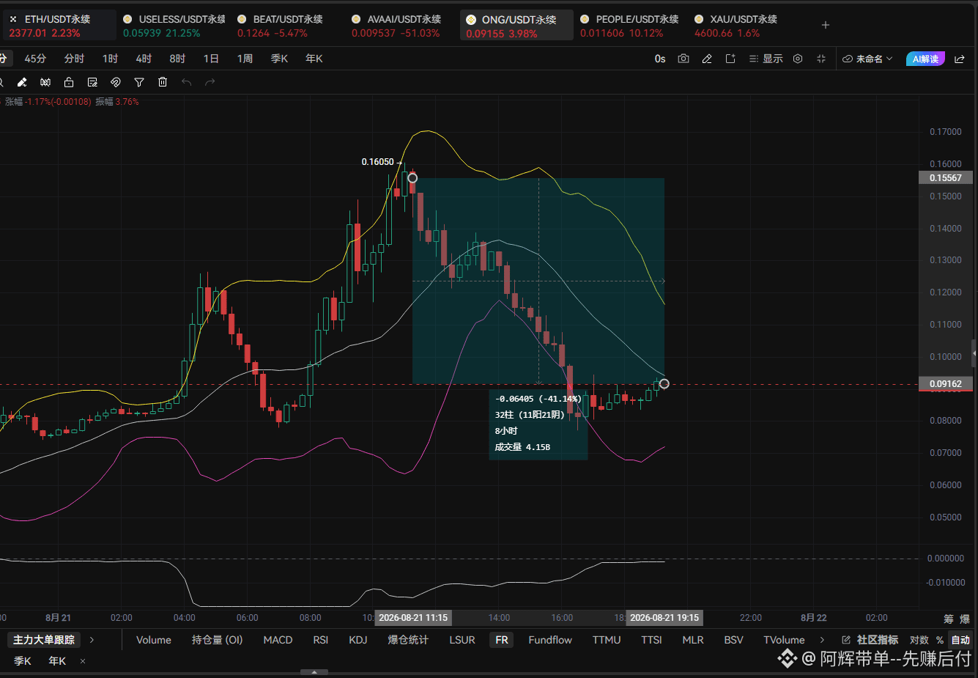Toggle the 持仓量 (OI) indicator

pos(217,640)
